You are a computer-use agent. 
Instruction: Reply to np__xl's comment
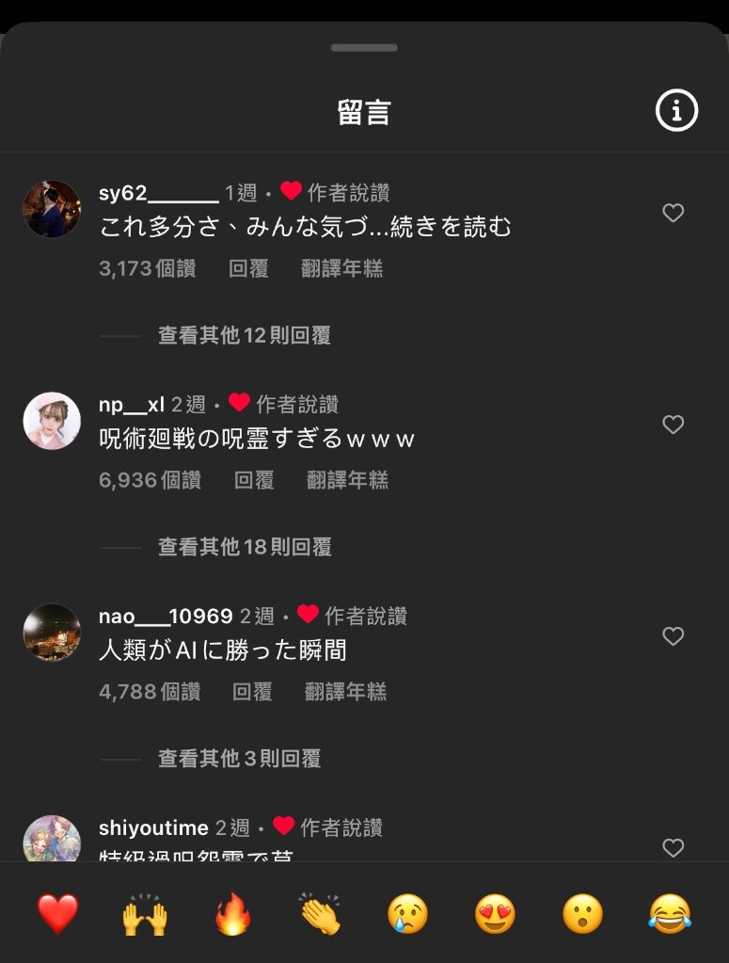click(254, 480)
